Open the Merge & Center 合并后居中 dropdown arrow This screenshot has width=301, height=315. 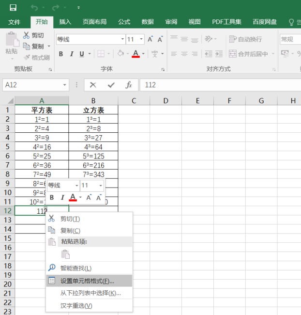tap(273, 54)
